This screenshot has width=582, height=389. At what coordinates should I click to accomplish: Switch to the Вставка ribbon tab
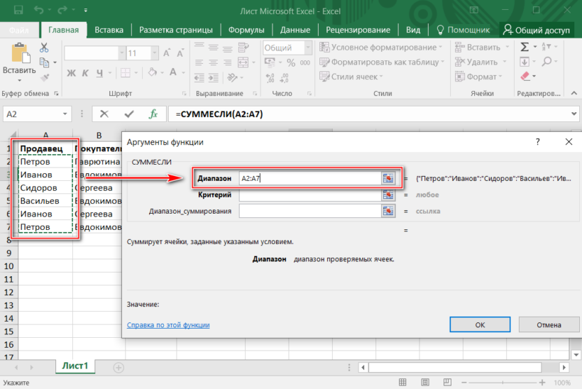[109, 30]
